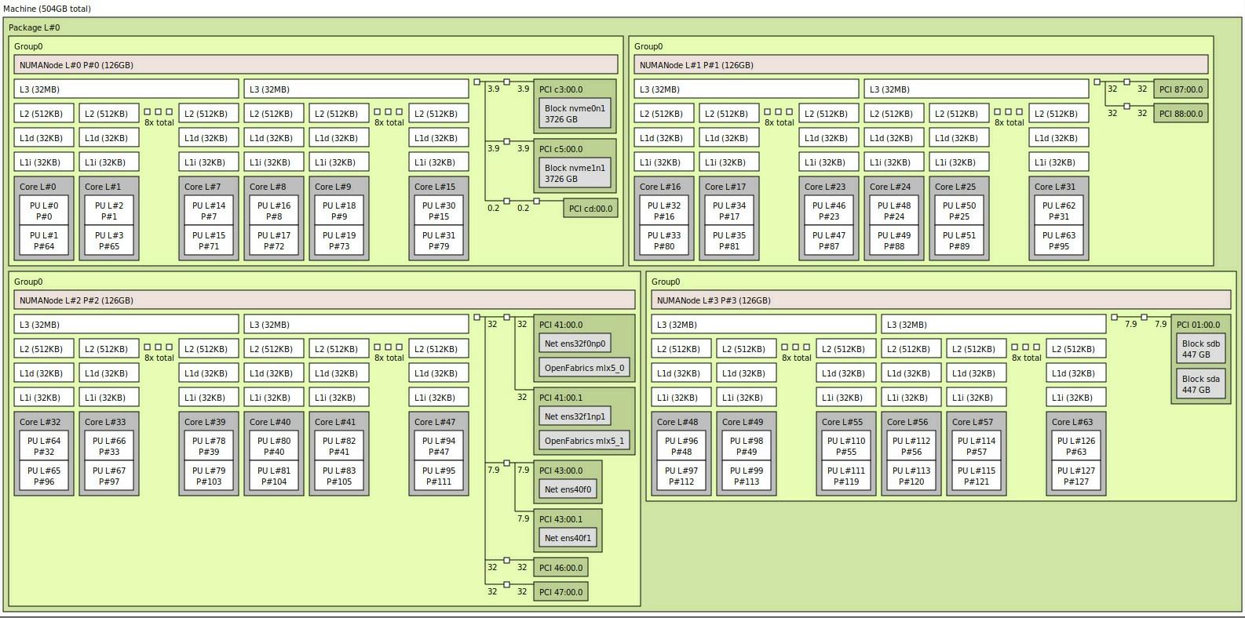Click NUMANode L#3 P#3 memory bar
The height and width of the screenshot is (618, 1245).
pos(940,300)
